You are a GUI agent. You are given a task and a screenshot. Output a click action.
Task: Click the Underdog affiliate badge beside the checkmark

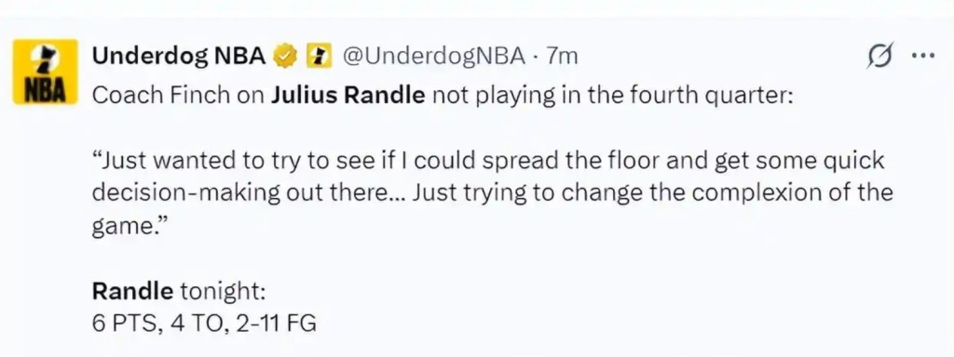[x=318, y=57]
